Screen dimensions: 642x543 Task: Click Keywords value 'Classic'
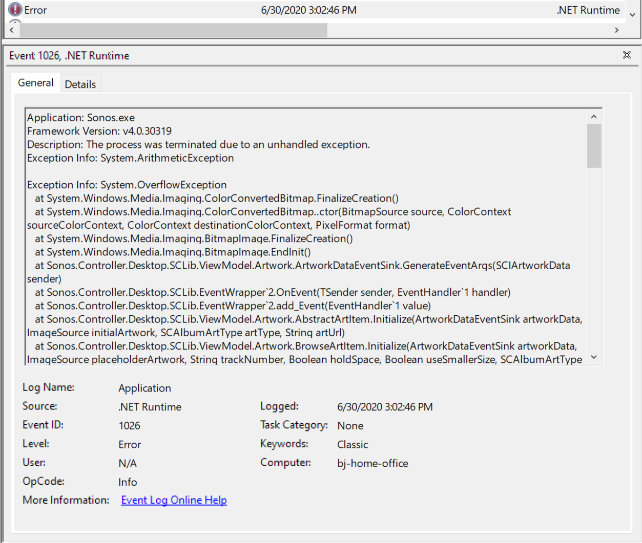coord(353,444)
